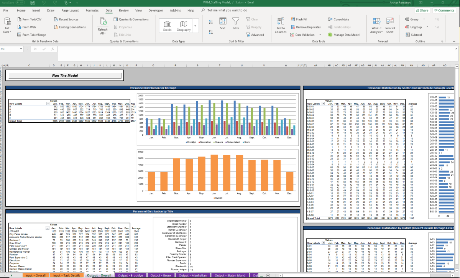Click Sort A to Z icon
Viewport: 460px width, 278px height.
(210, 22)
